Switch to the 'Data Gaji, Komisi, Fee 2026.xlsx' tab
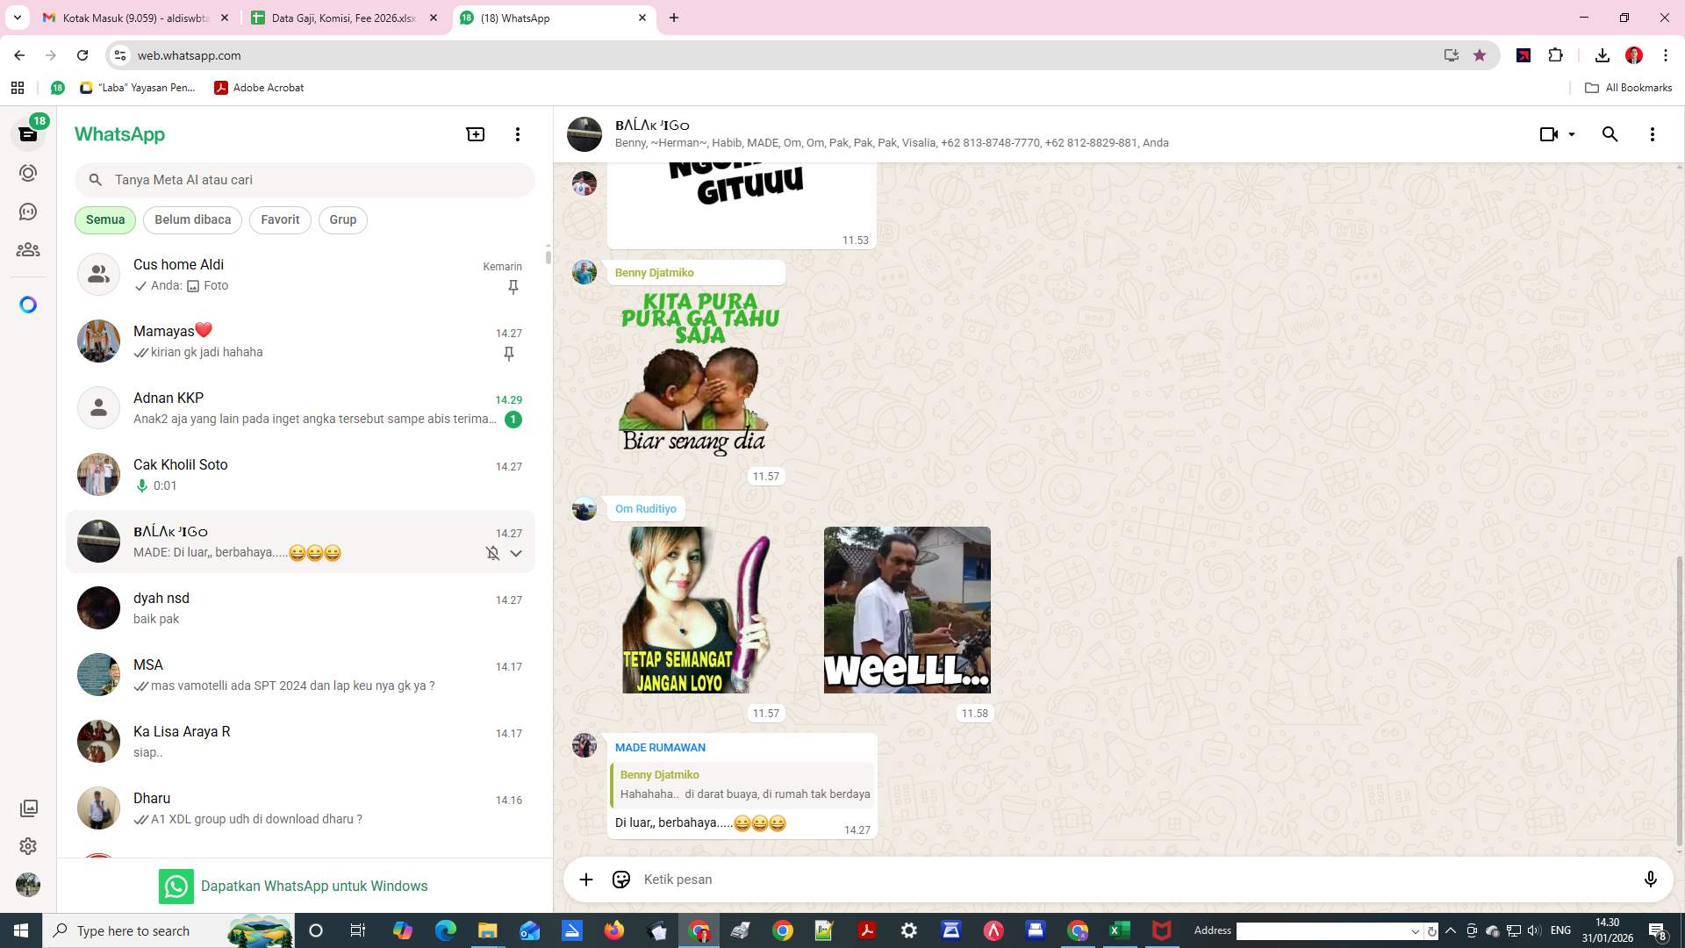Screen dimensions: 1685x948 pyautogui.click(x=342, y=18)
